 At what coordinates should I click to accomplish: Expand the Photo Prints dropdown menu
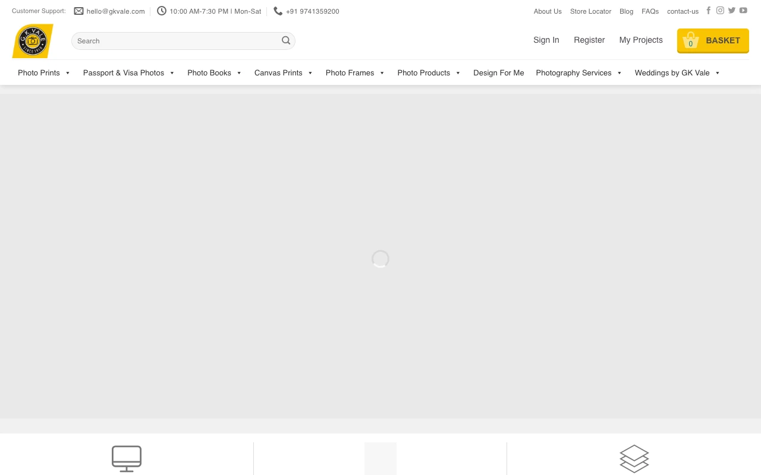click(x=44, y=73)
